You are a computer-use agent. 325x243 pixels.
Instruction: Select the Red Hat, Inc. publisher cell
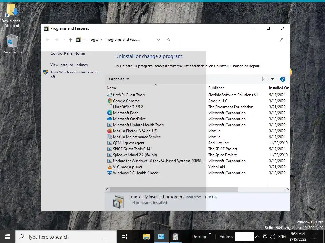[219, 143]
